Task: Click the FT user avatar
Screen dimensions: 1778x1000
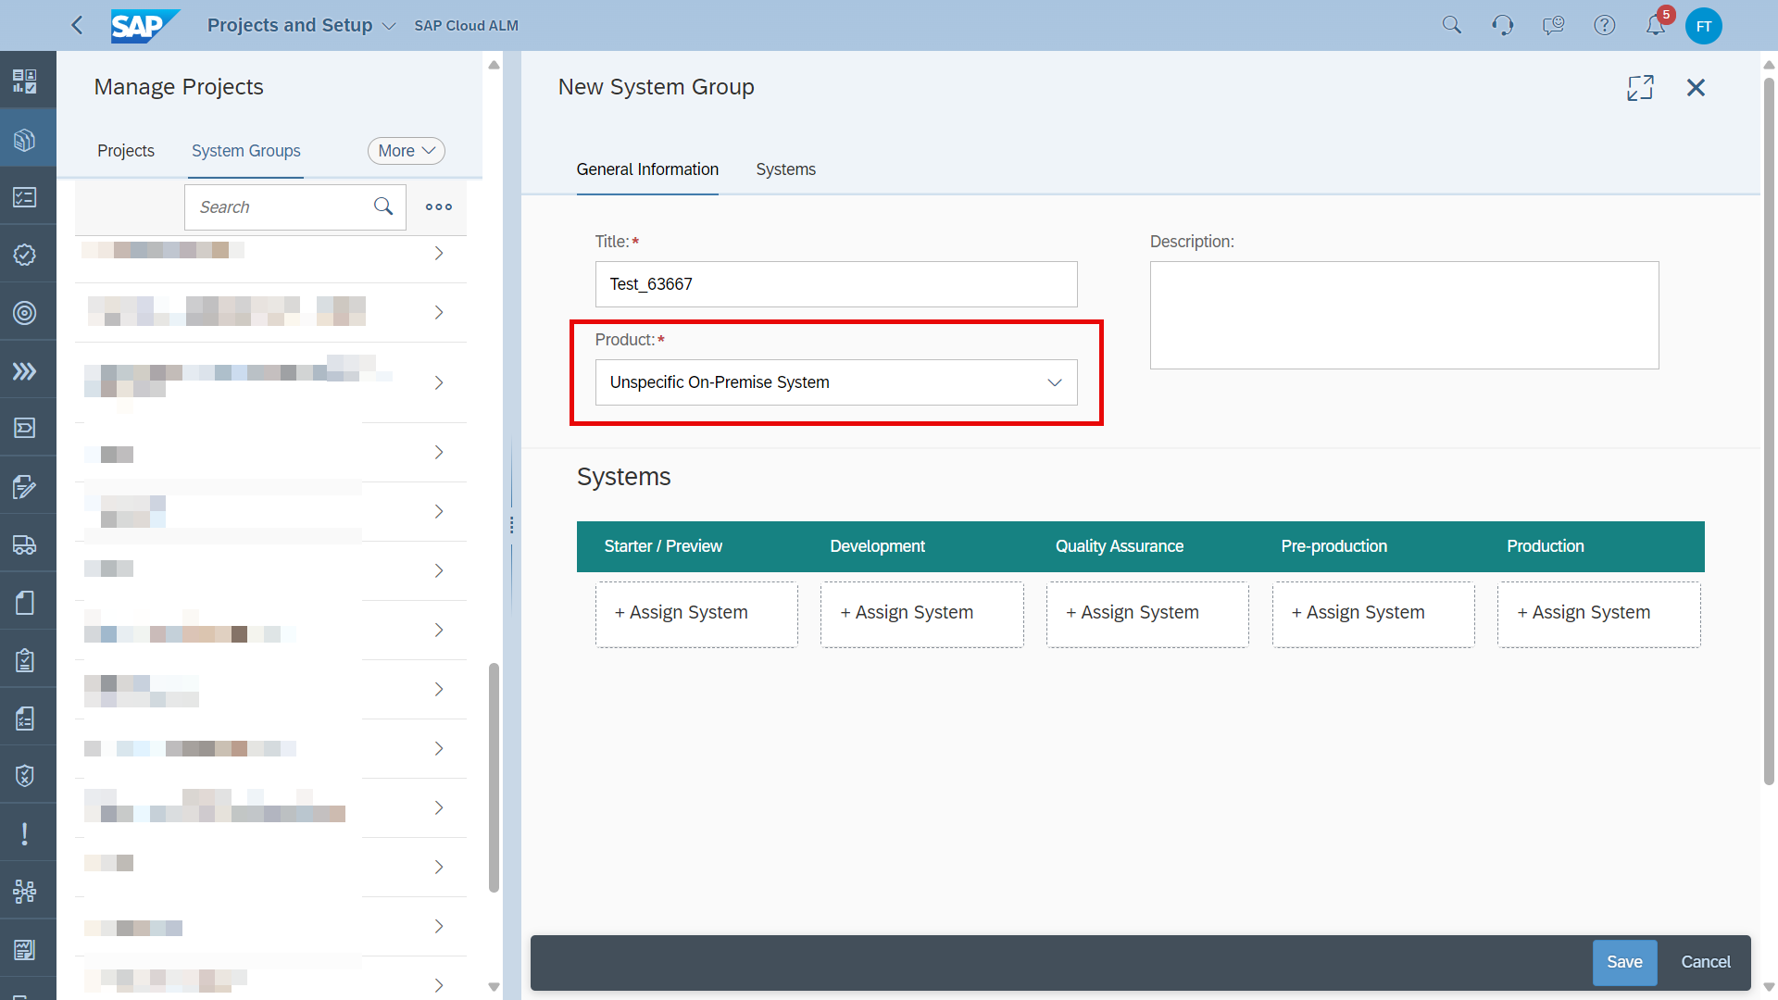Action: [x=1703, y=26]
